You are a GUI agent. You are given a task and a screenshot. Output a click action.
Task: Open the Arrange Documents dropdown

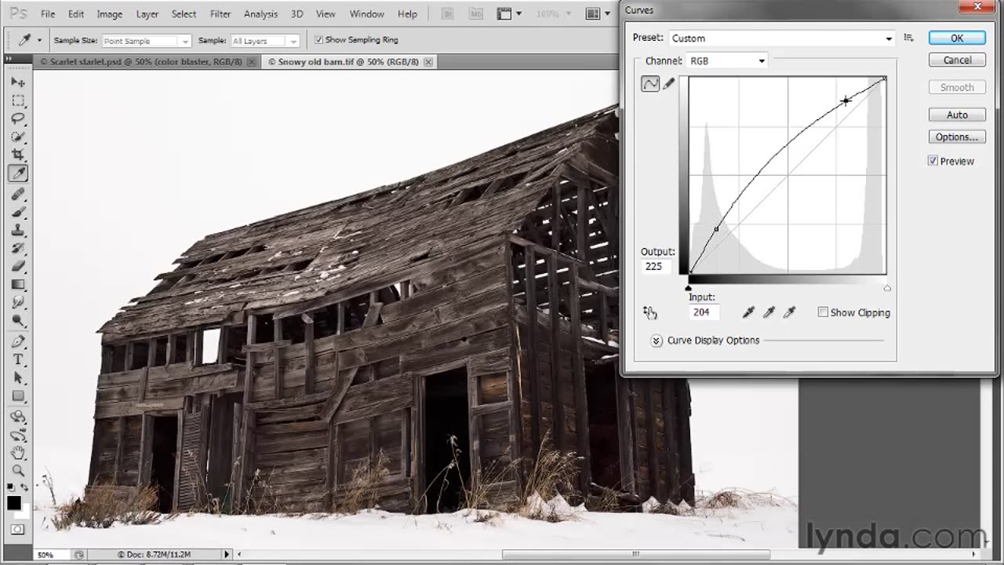(x=598, y=14)
